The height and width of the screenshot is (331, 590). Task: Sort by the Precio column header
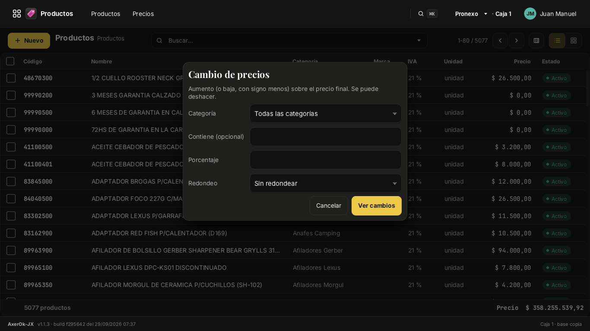(522, 62)
